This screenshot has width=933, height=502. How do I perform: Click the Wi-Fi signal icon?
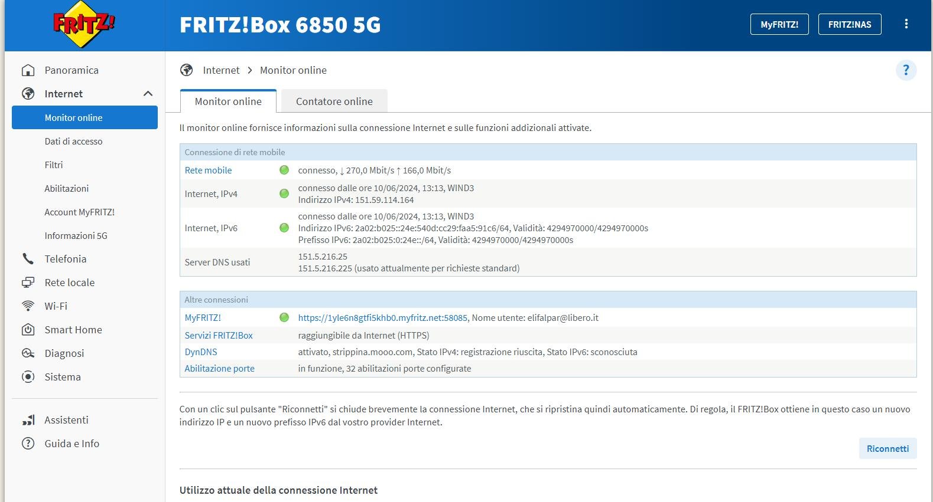pyautogui.click(x=28, y=306)
